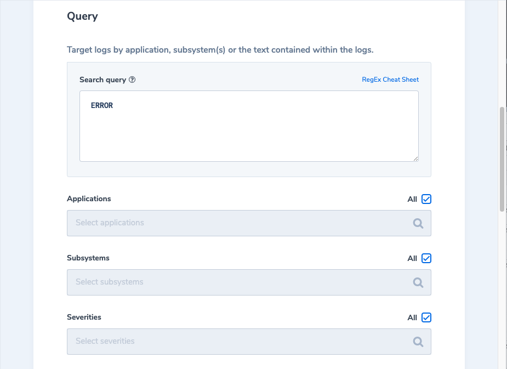
Task: Open the Select applications dropdown
Action: point(241,223)
